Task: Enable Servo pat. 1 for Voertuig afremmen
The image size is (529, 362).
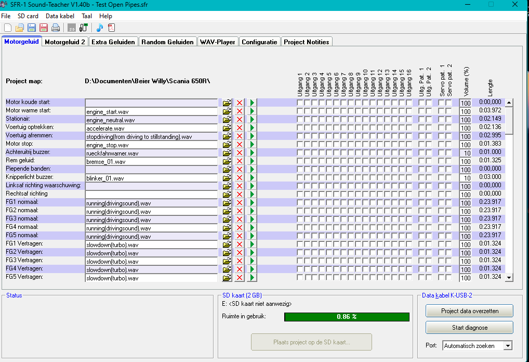Action: 441,135
